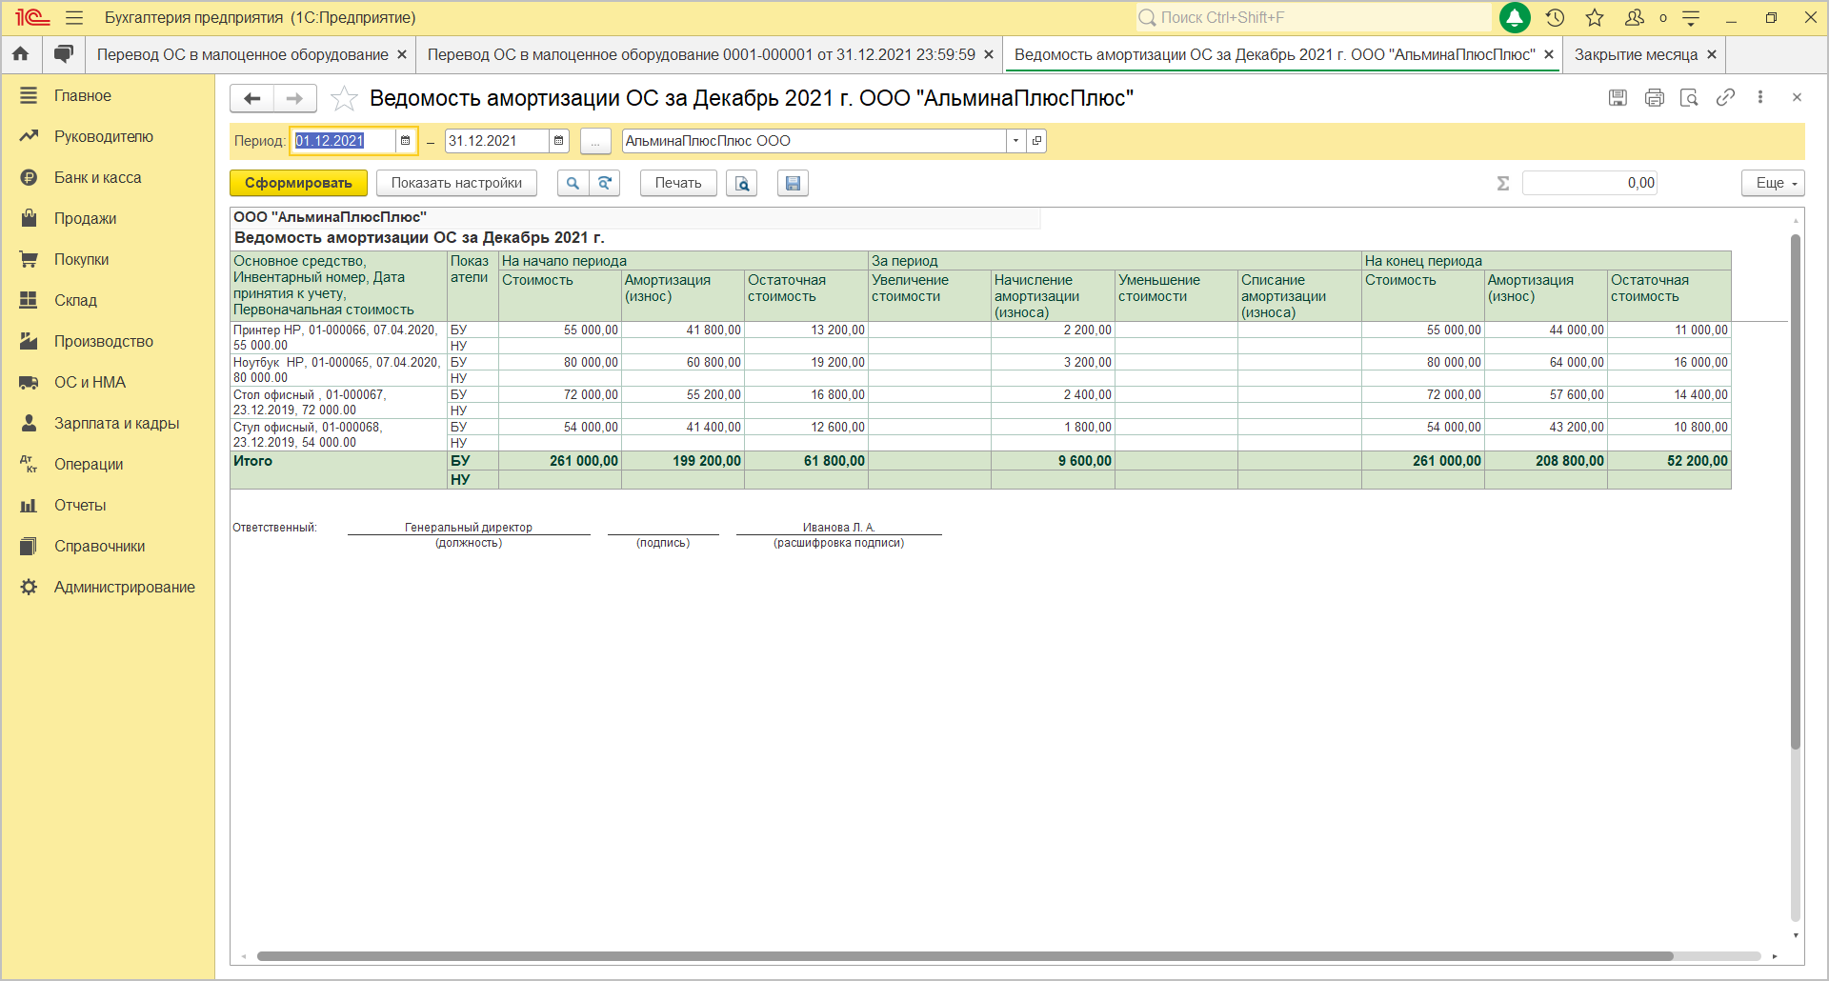
Task: Open end date calendar picker
Action: tap(559, 141)
